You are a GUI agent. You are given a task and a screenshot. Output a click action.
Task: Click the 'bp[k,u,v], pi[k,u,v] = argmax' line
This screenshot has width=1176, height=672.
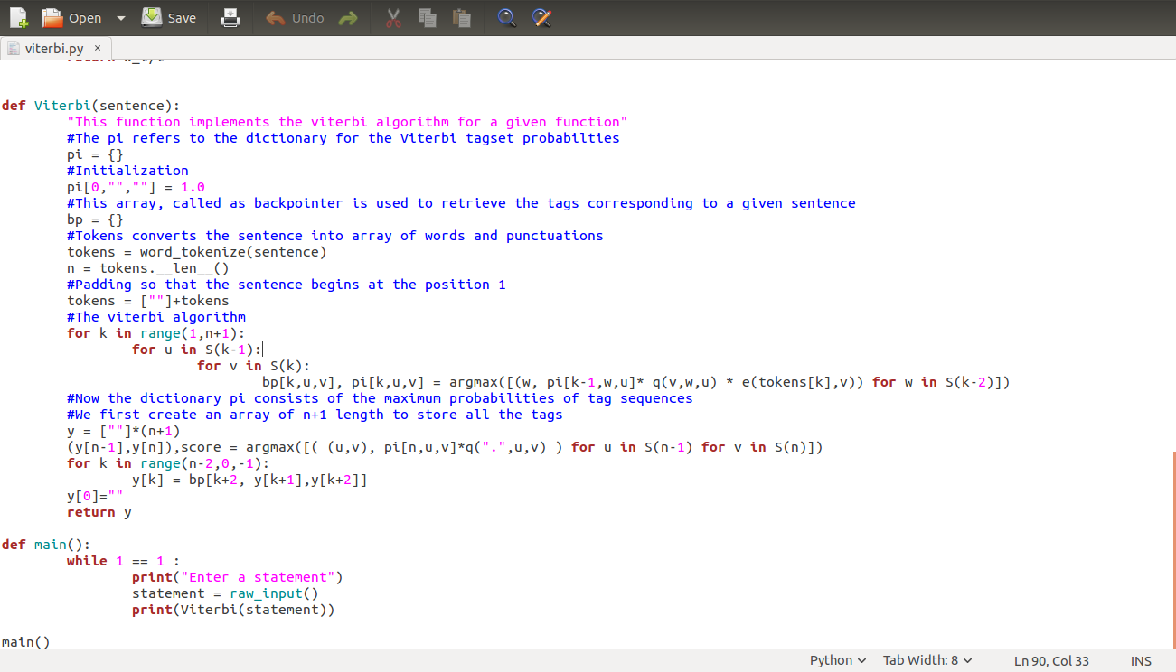click(x=636, y=382)
